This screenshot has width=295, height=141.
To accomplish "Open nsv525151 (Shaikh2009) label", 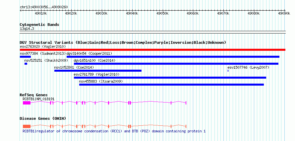I will coord(46,60).
